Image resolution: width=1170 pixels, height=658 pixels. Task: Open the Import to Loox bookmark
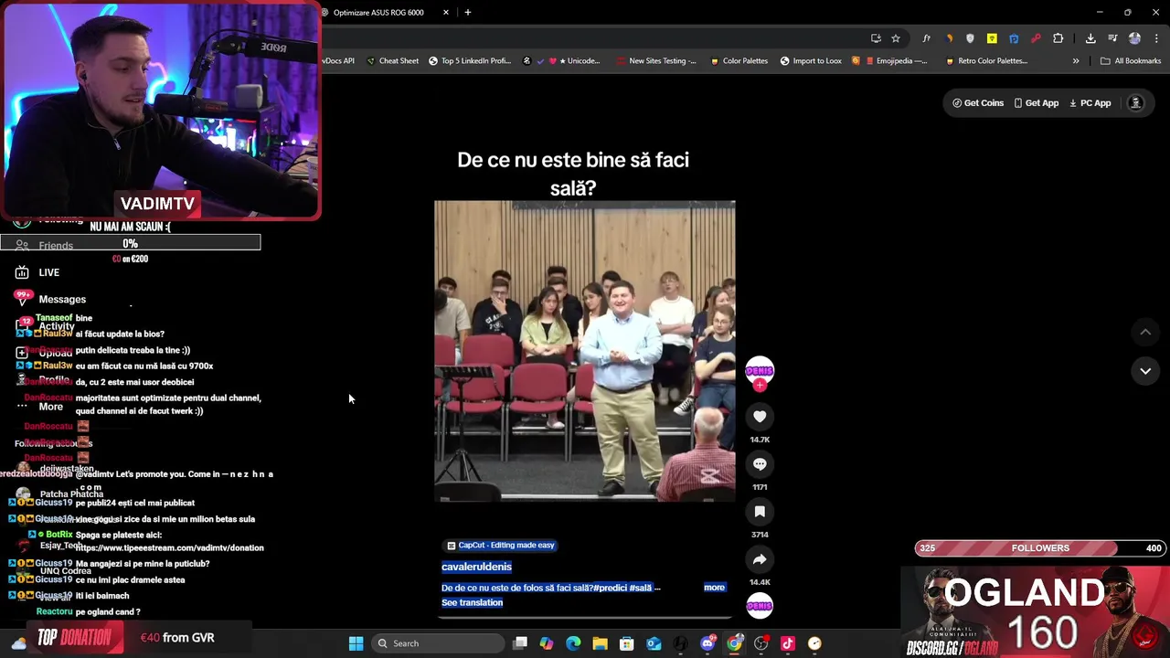pyautogui.click(x=811, y=61)
